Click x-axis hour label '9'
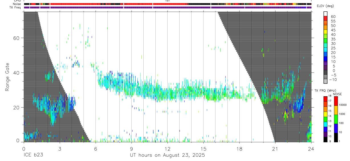 coord(131,149)
